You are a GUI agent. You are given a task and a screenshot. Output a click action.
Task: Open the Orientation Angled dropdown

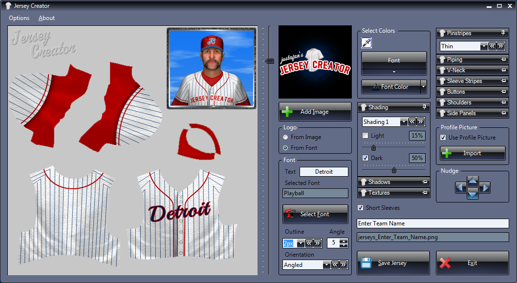click(x=326, y=265)
